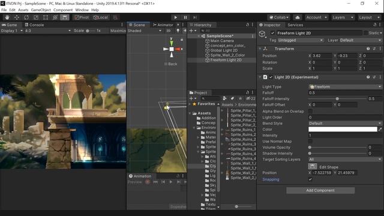This screenshot has width=384, height=216.
Task: Click the Scene orientation gizmo center
Action: click(x=172, y=49)
